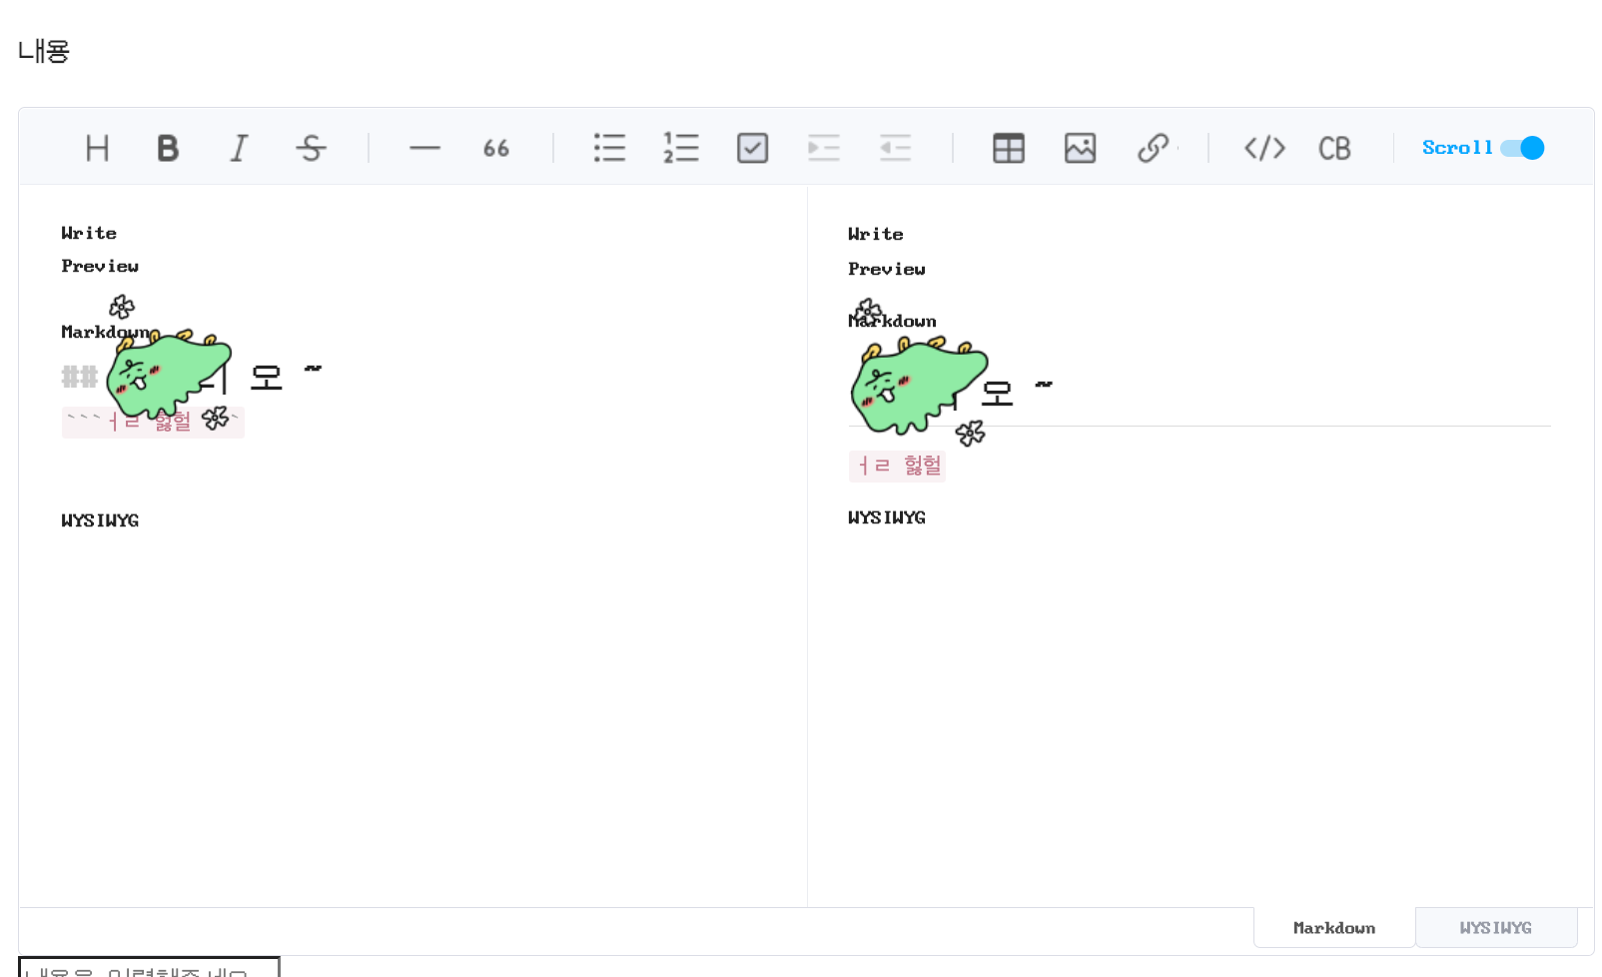This screenshot has width=1602, height=977.
Task: Switch to Markdown editor mode
Action: (x=1334, y=928)
